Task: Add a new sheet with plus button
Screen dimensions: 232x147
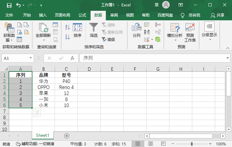Action: tap(67, 136)
